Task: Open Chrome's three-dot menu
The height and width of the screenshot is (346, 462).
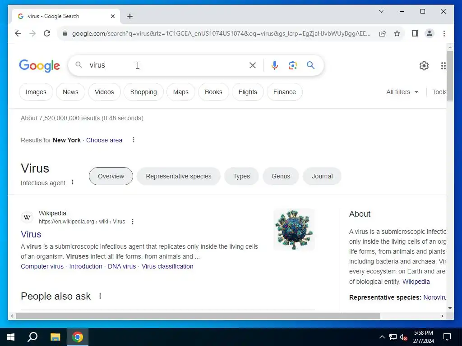Action: (x=444, y=33)
